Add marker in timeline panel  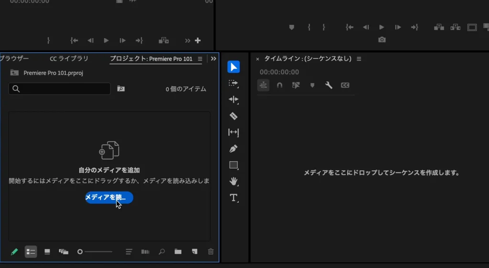(312, 85)
